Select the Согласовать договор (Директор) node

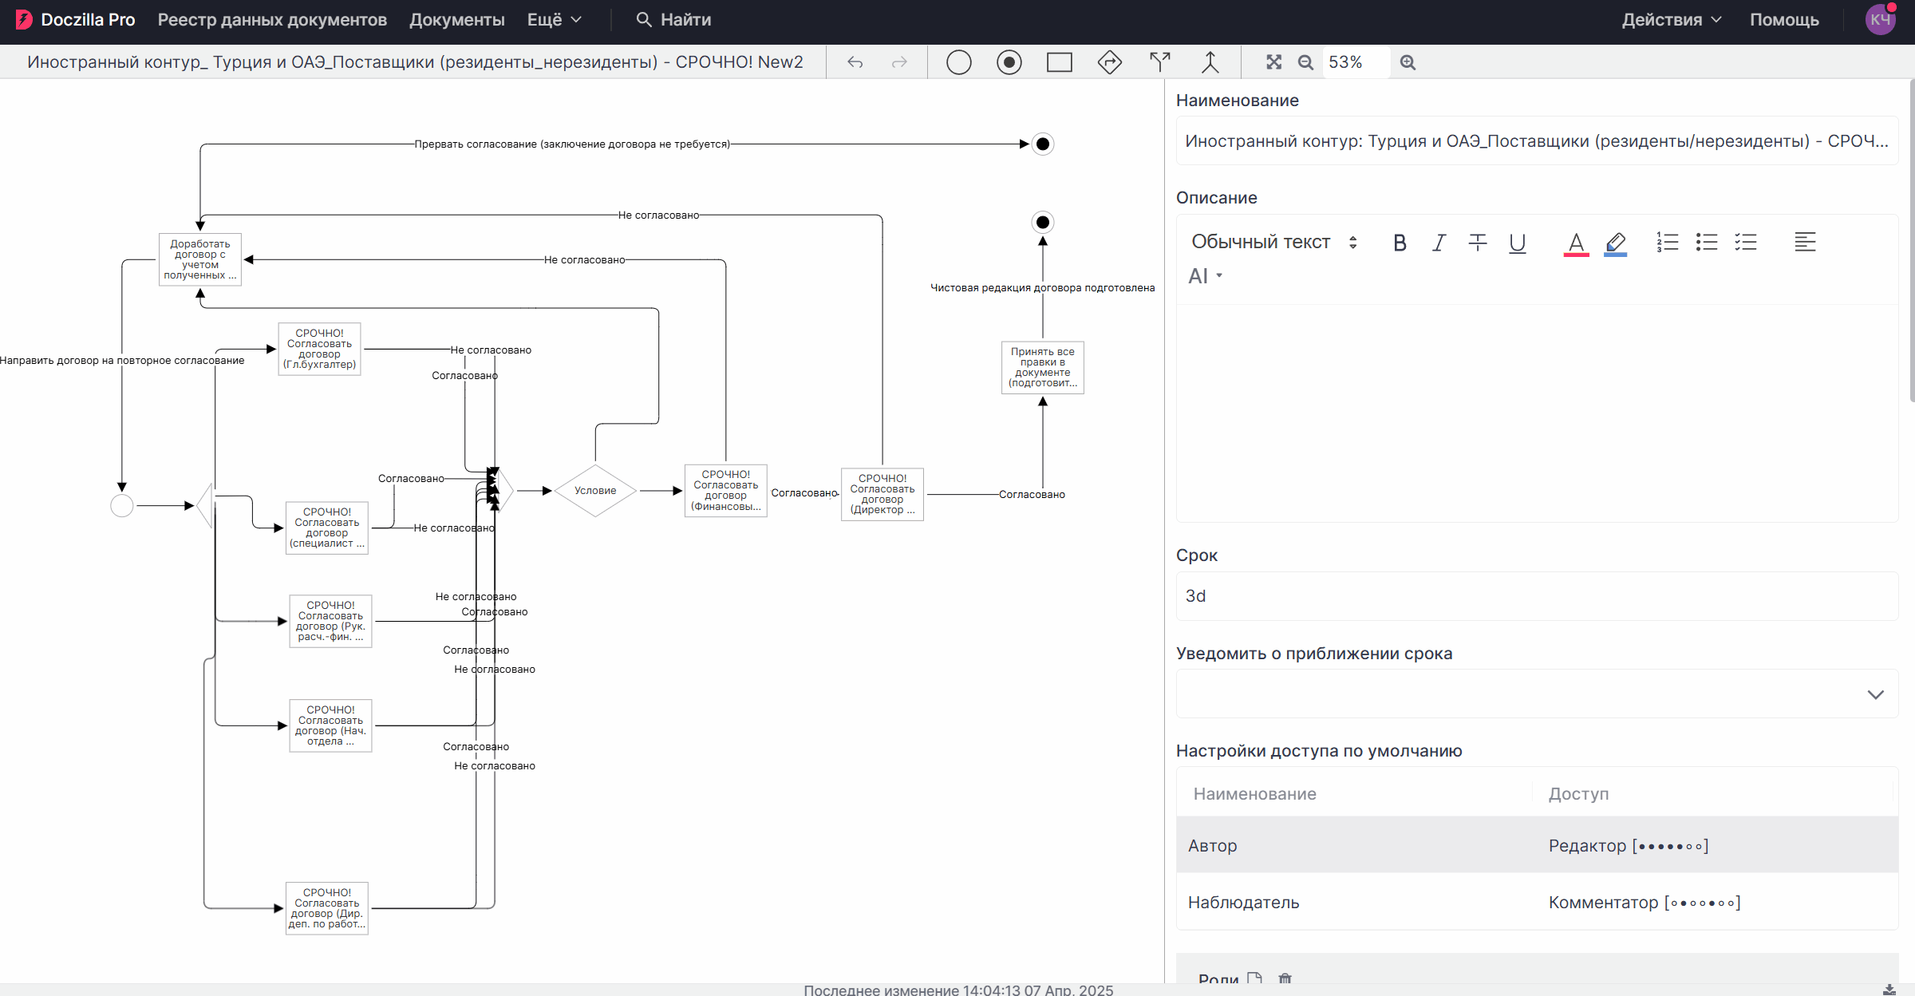click(882, 495)
